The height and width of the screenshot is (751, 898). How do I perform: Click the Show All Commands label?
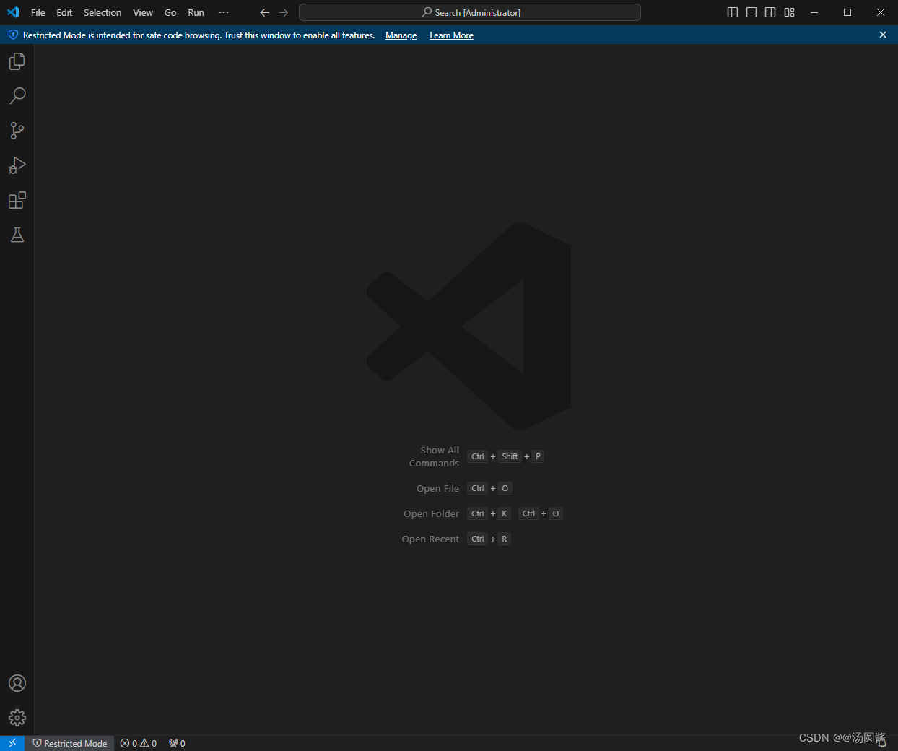click(434, 456)
